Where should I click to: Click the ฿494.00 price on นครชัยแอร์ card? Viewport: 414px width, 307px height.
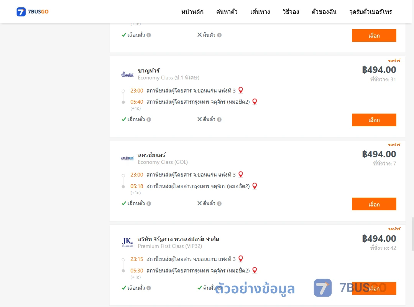[x=379, y=154]
